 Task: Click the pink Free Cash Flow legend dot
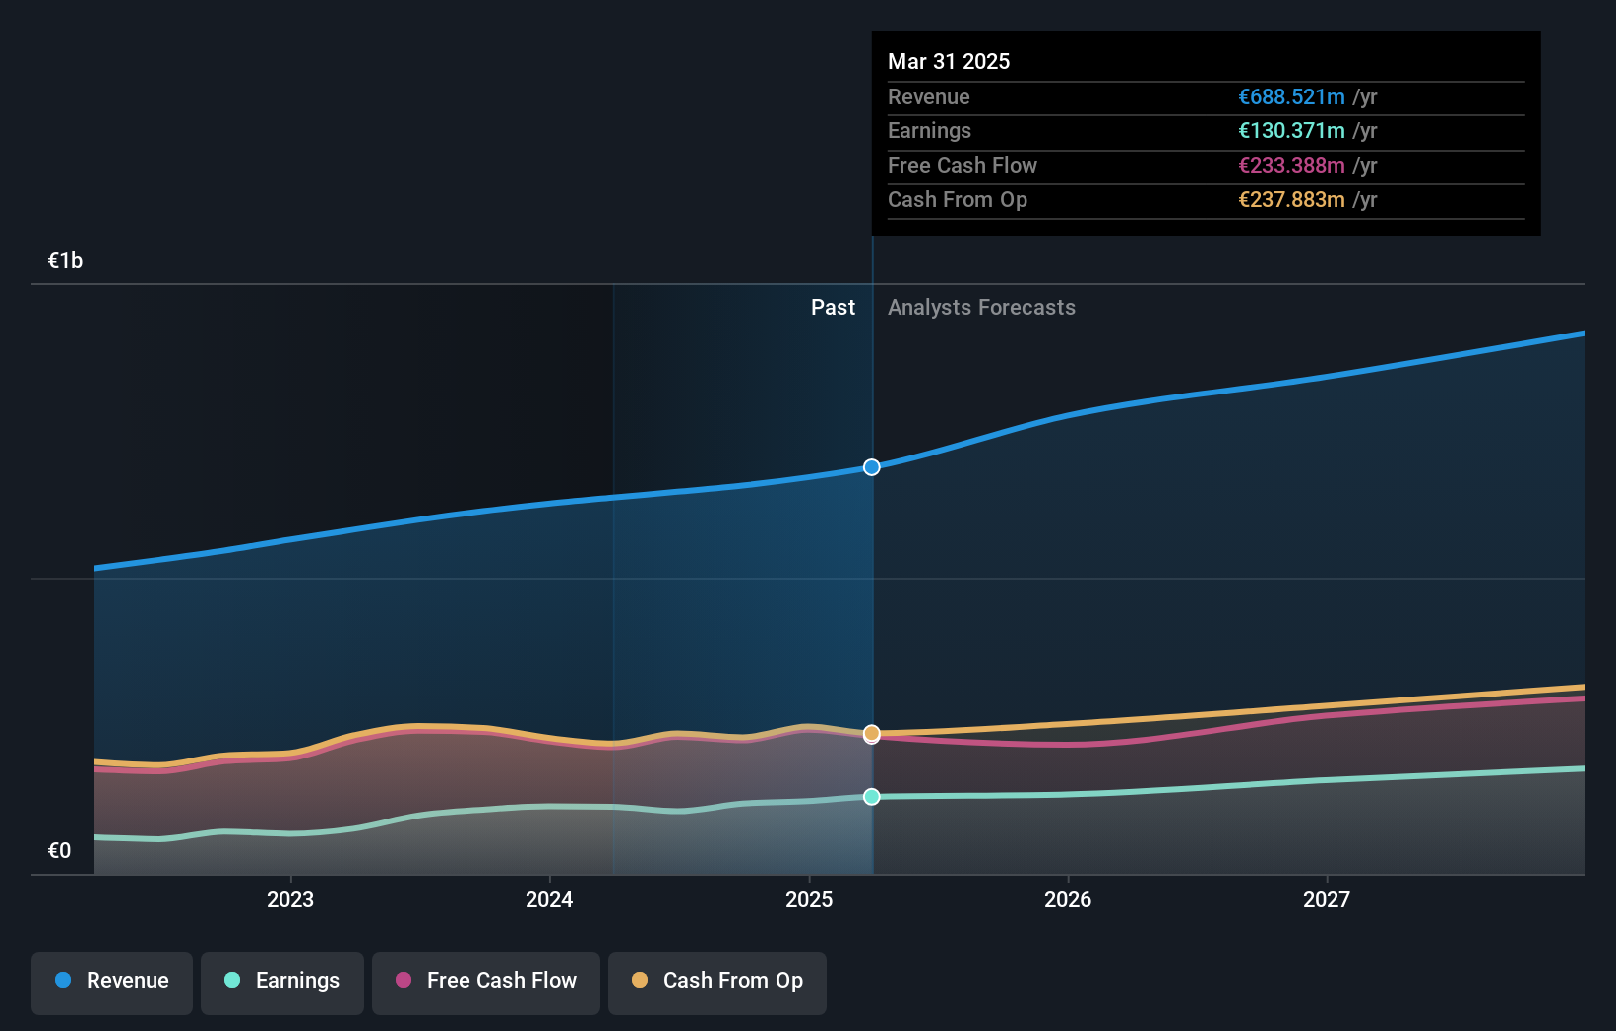[404, 980]
